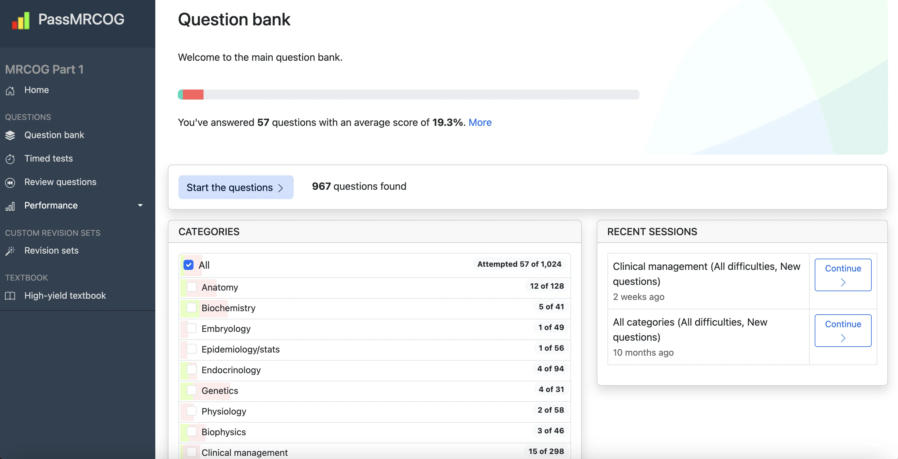This screenshot has height=459, width=898.
Task: Click the Review questions rewind icon
Action: 10,182
